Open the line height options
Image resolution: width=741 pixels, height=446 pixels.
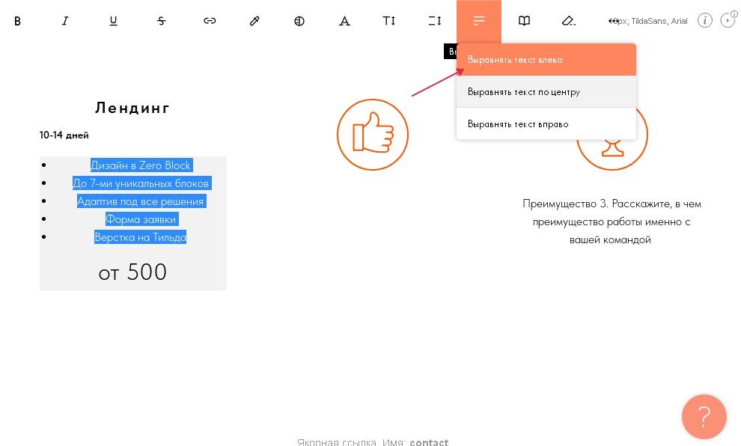pyautogui.click(x=434, y=21)
